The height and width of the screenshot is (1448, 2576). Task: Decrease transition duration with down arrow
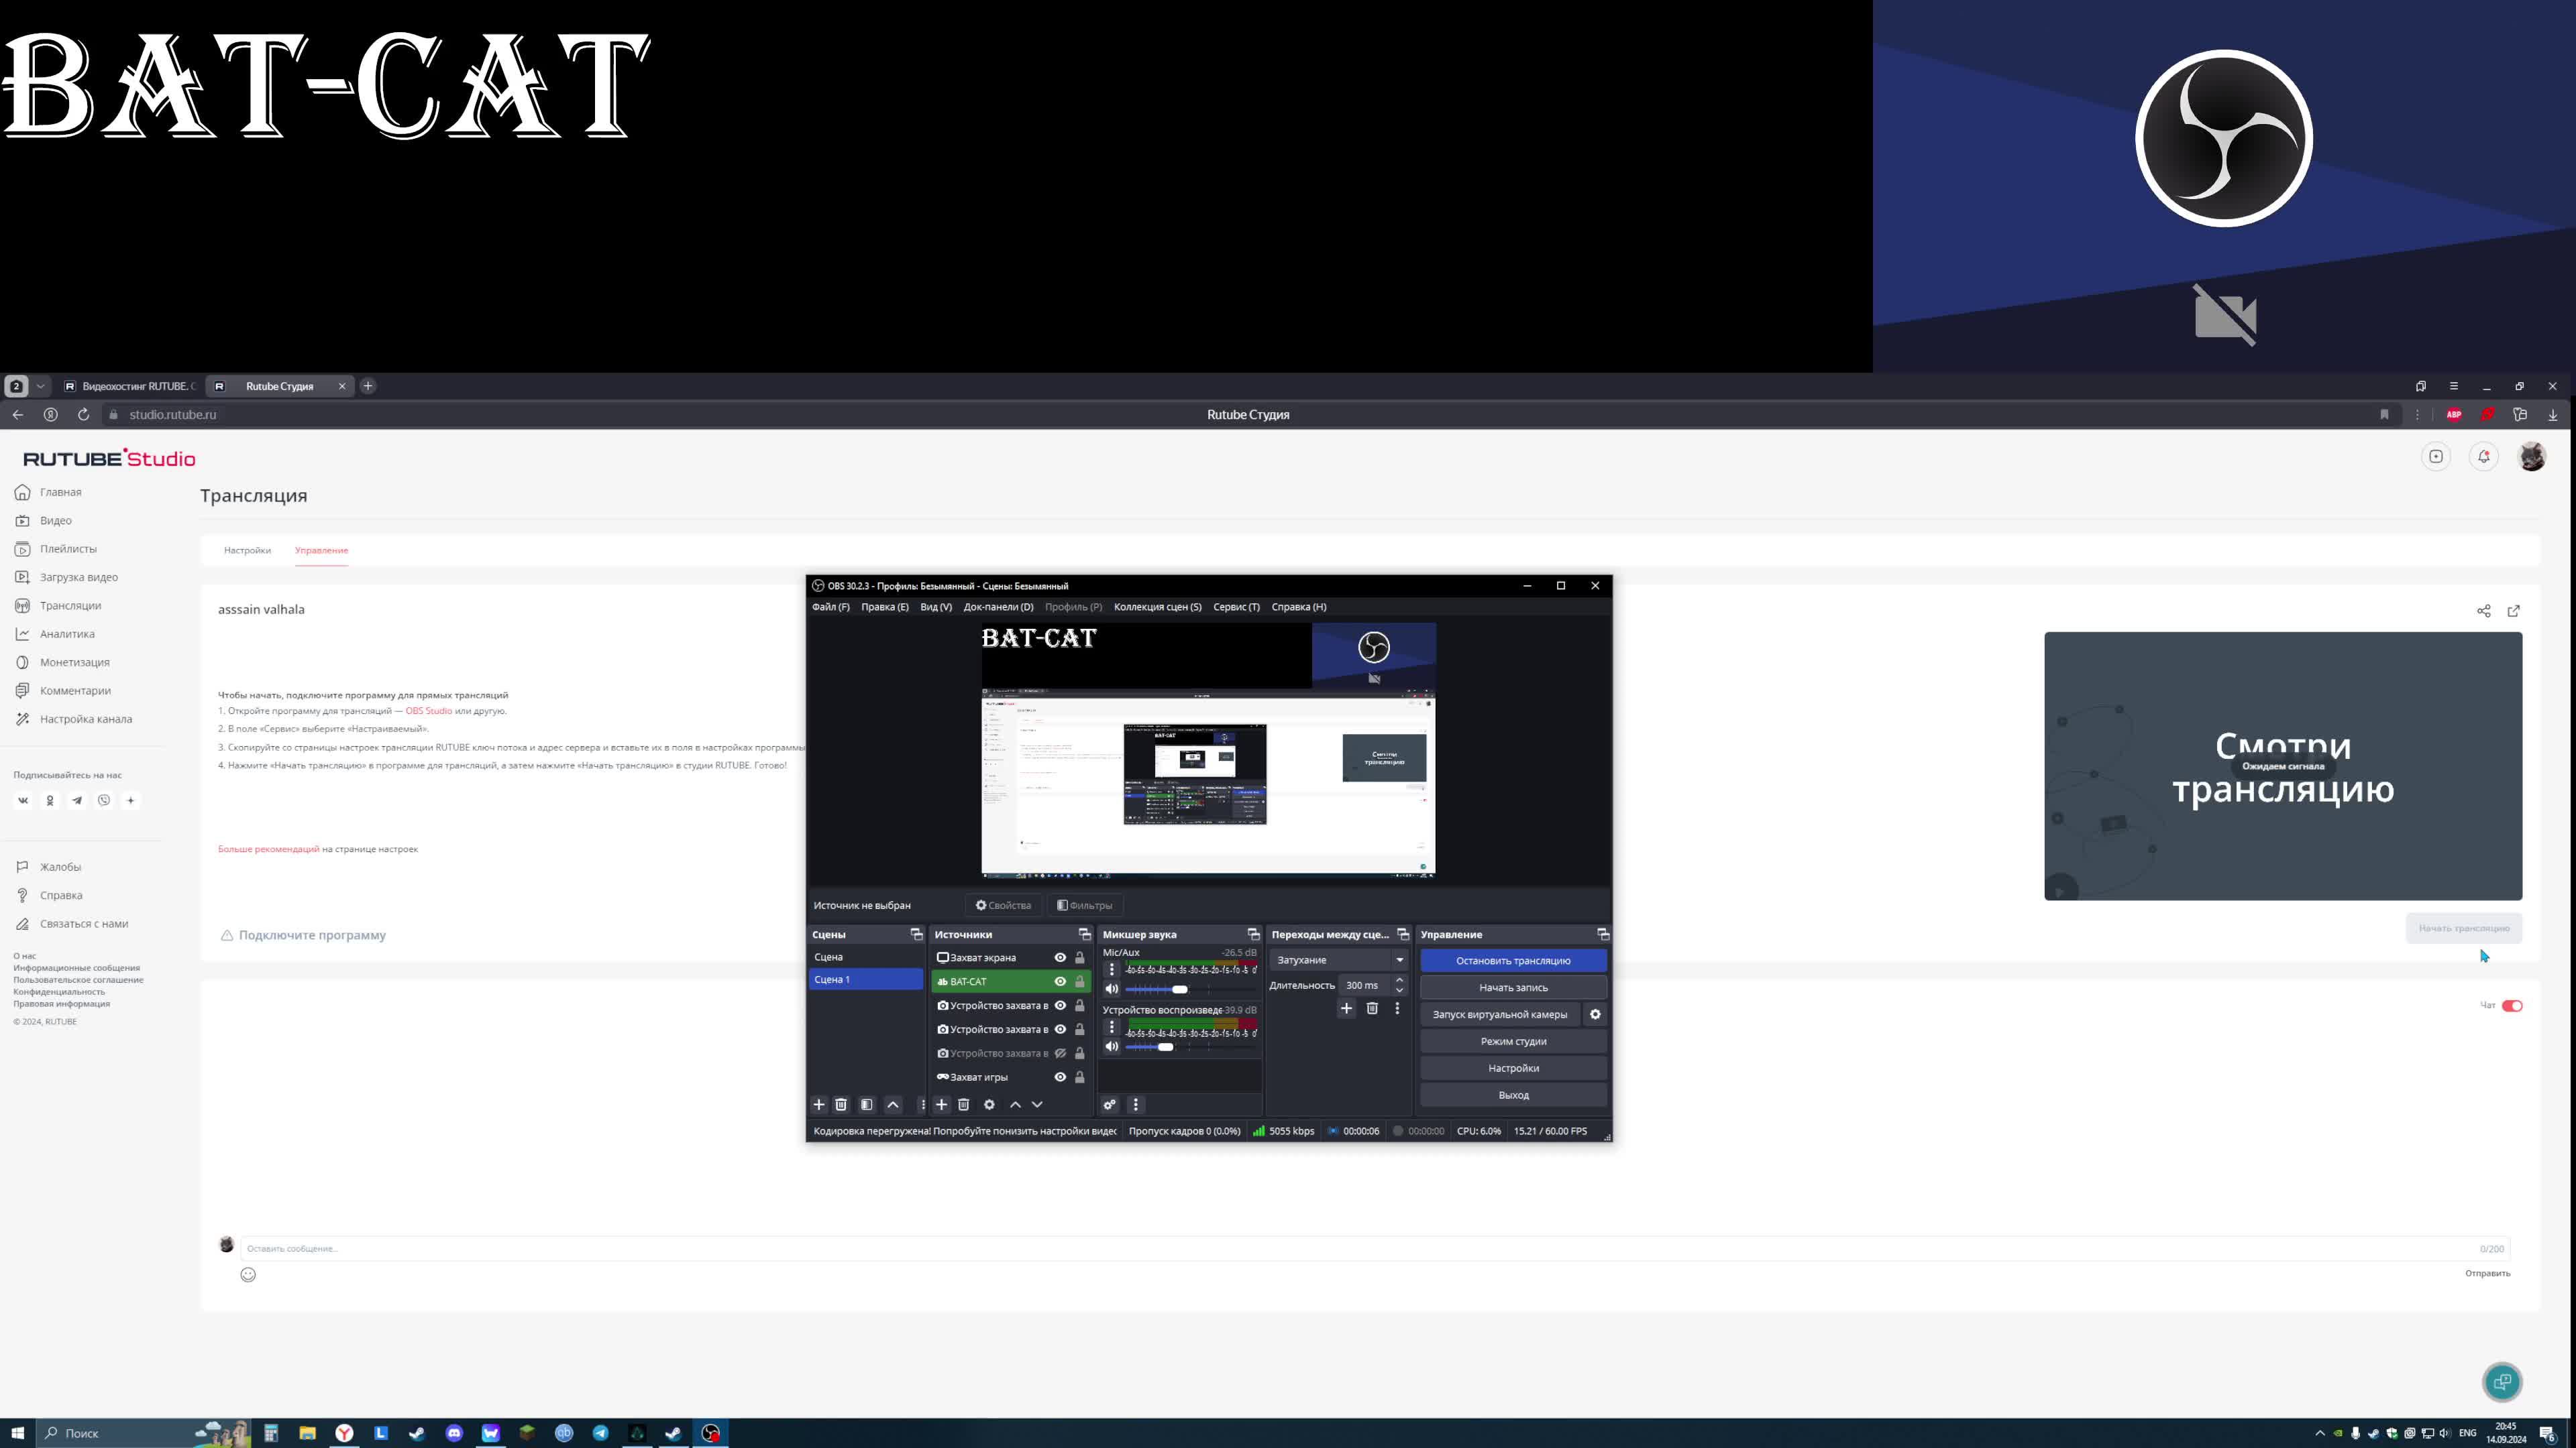tap(1399, 990)
